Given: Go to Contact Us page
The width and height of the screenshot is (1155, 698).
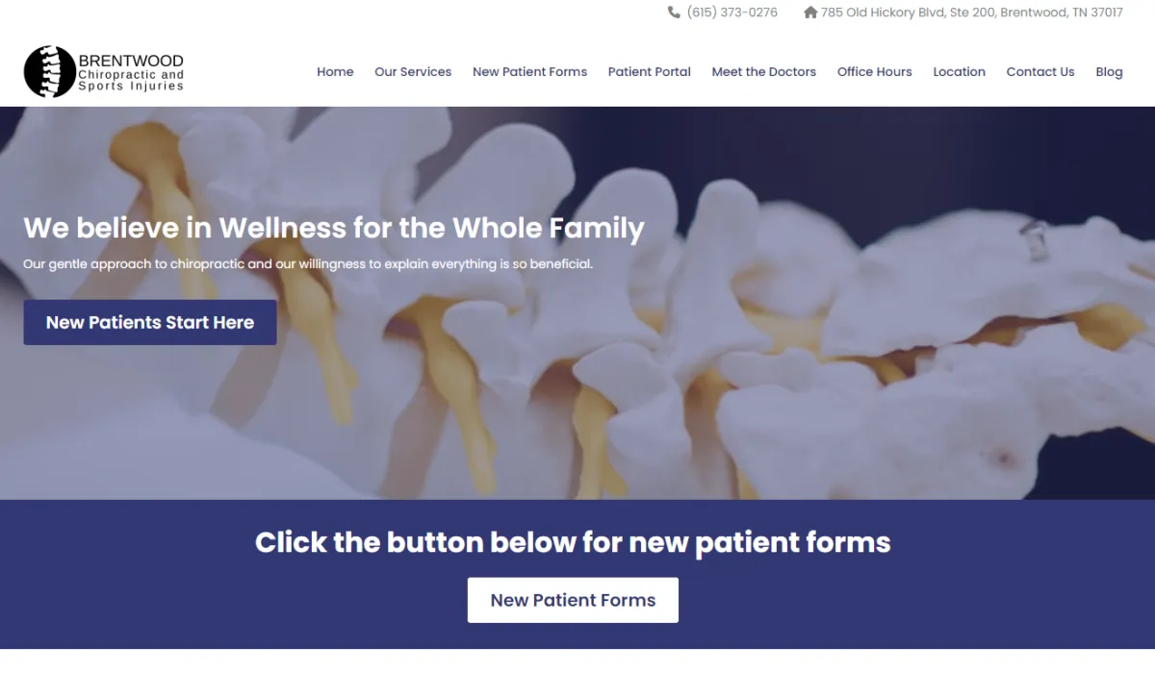Looking at the screenshot, I should (1040, 72).
